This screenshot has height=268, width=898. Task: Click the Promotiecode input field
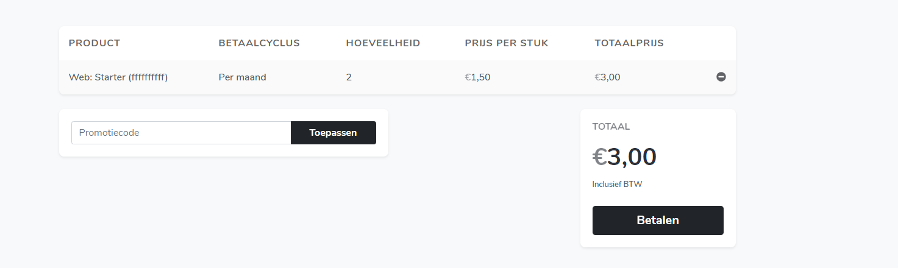(x=181, y=133)
